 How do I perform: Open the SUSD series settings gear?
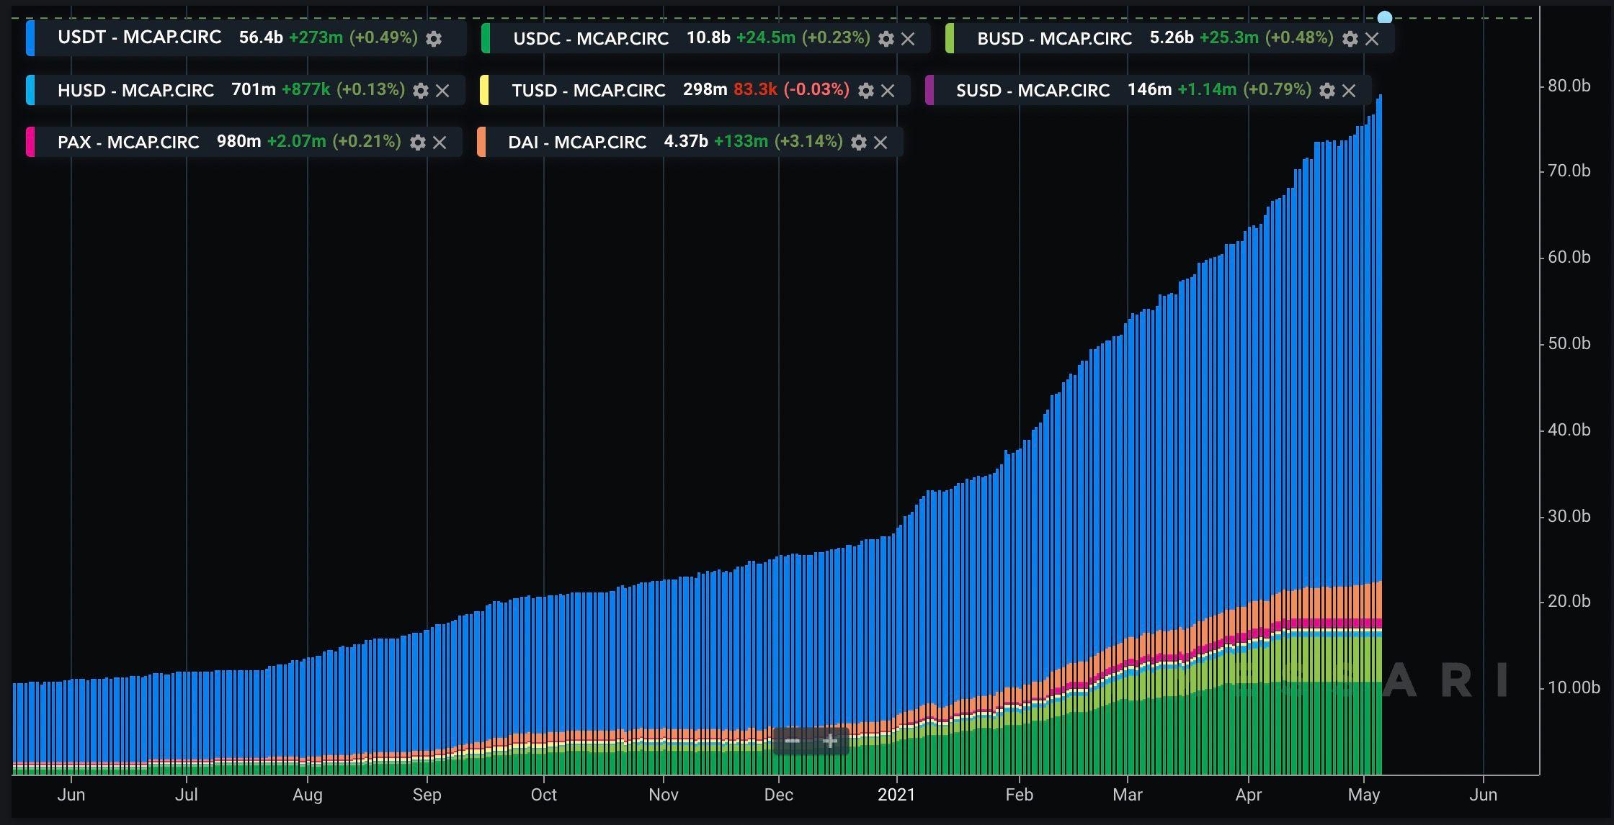1327,91
